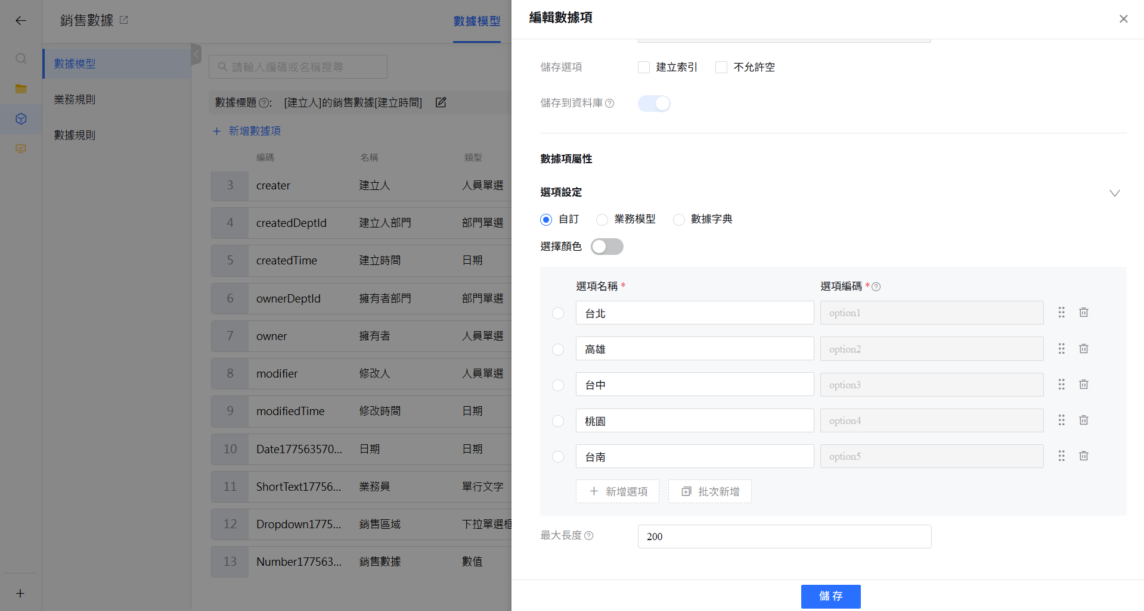
Task: Delete the 台南 option row
Action: pos(1084,456)
